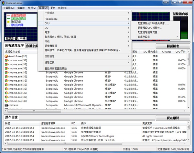
Task: Click the 現在購買 button
Action: tap(173, 118)
